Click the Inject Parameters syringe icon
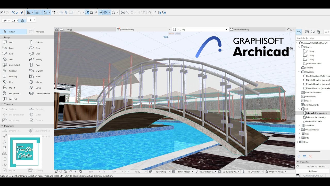Screen dimensions: 330x186 pos(22,12)
